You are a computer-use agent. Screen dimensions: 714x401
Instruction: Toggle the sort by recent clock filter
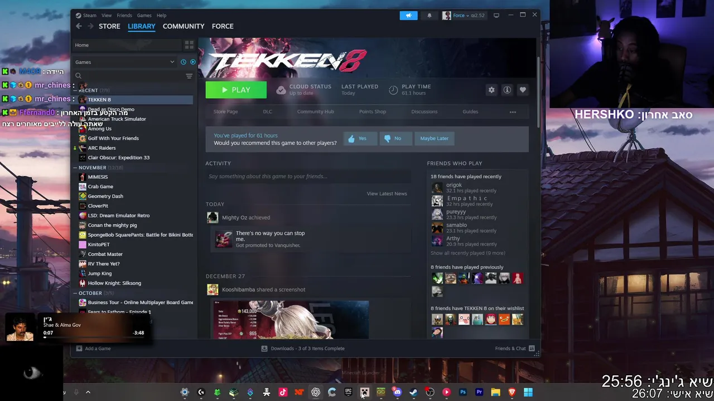[183, 62]
